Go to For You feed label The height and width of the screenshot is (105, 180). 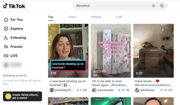click(x=17, y=19)
